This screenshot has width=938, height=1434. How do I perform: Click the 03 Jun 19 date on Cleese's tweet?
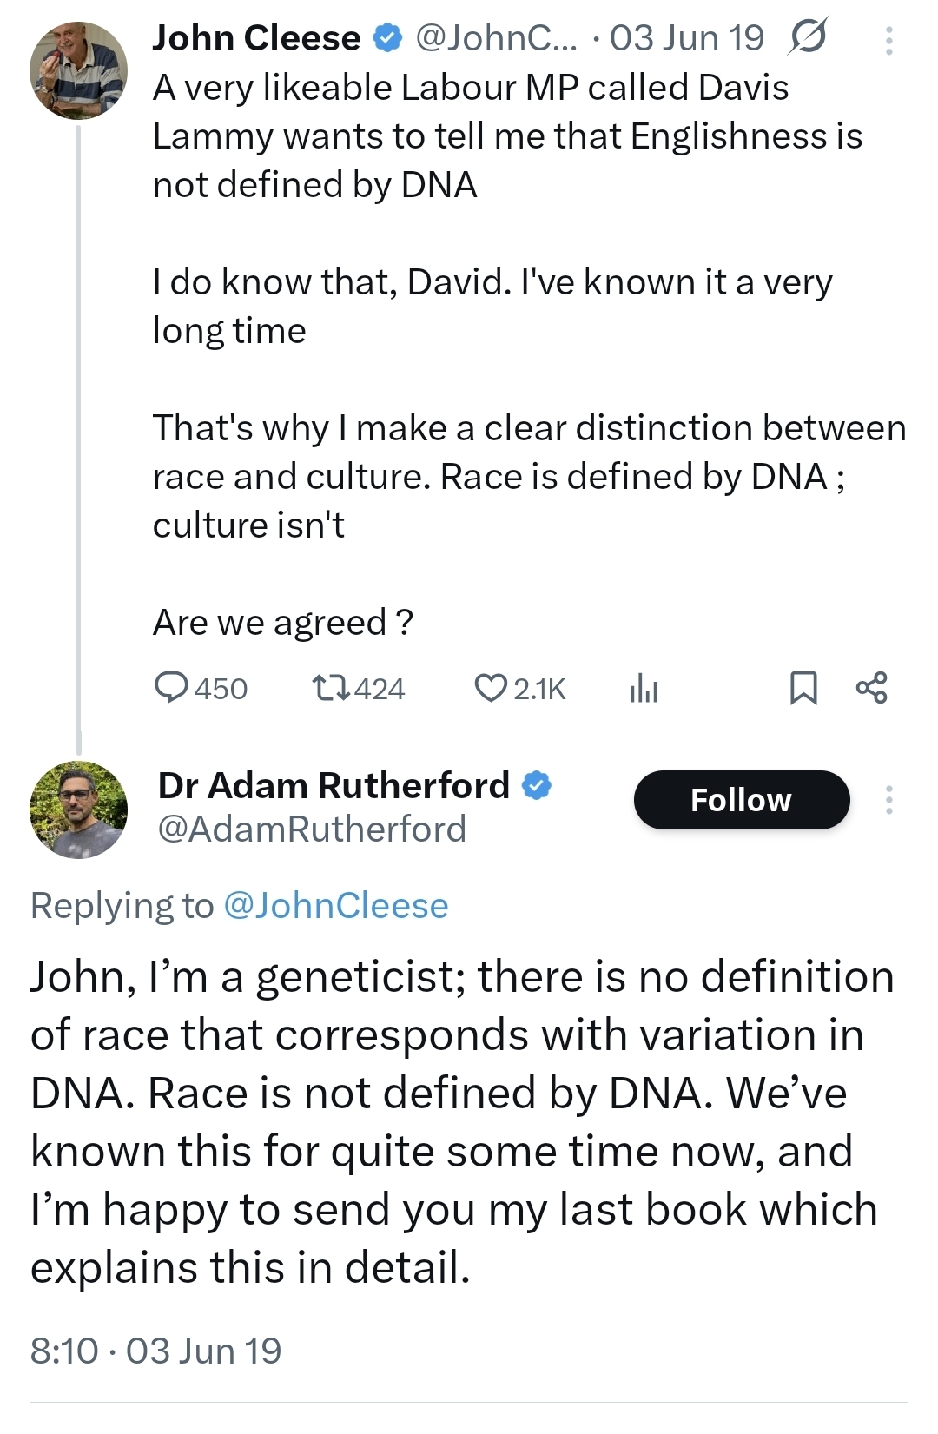tap(686, 38)
